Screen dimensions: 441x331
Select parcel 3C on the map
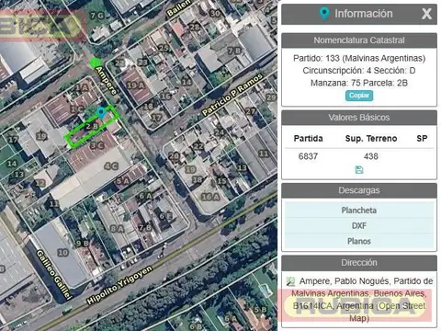[97, 145]
